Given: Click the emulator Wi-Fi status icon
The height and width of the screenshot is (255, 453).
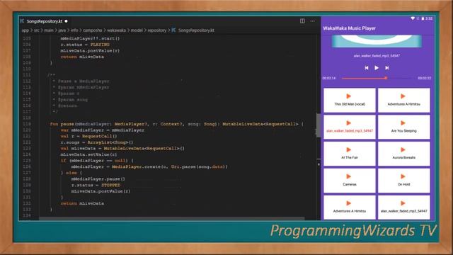Looking at the screenshot, I should (413, 18).
